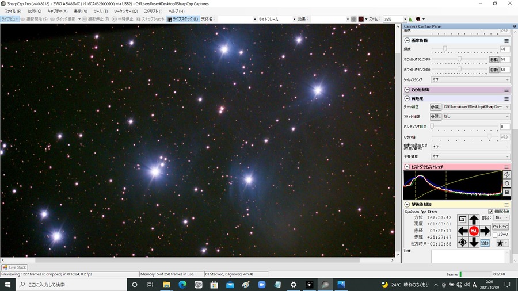
Task: Open the キャプチャ (A) menu
Action: pyautogui.click(x=57, y=12)
